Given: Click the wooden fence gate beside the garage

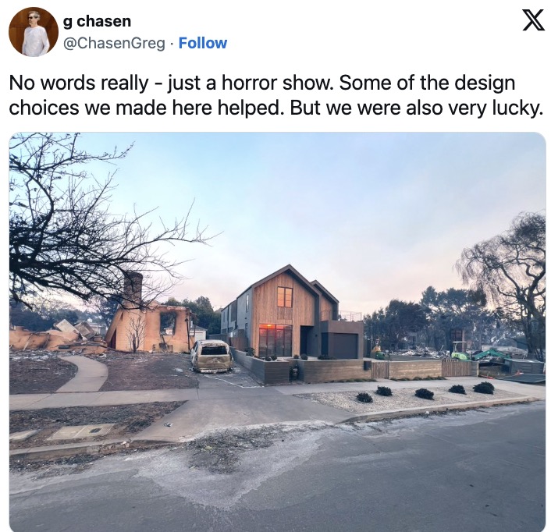Looking at the screenshot, I should 380,370.
